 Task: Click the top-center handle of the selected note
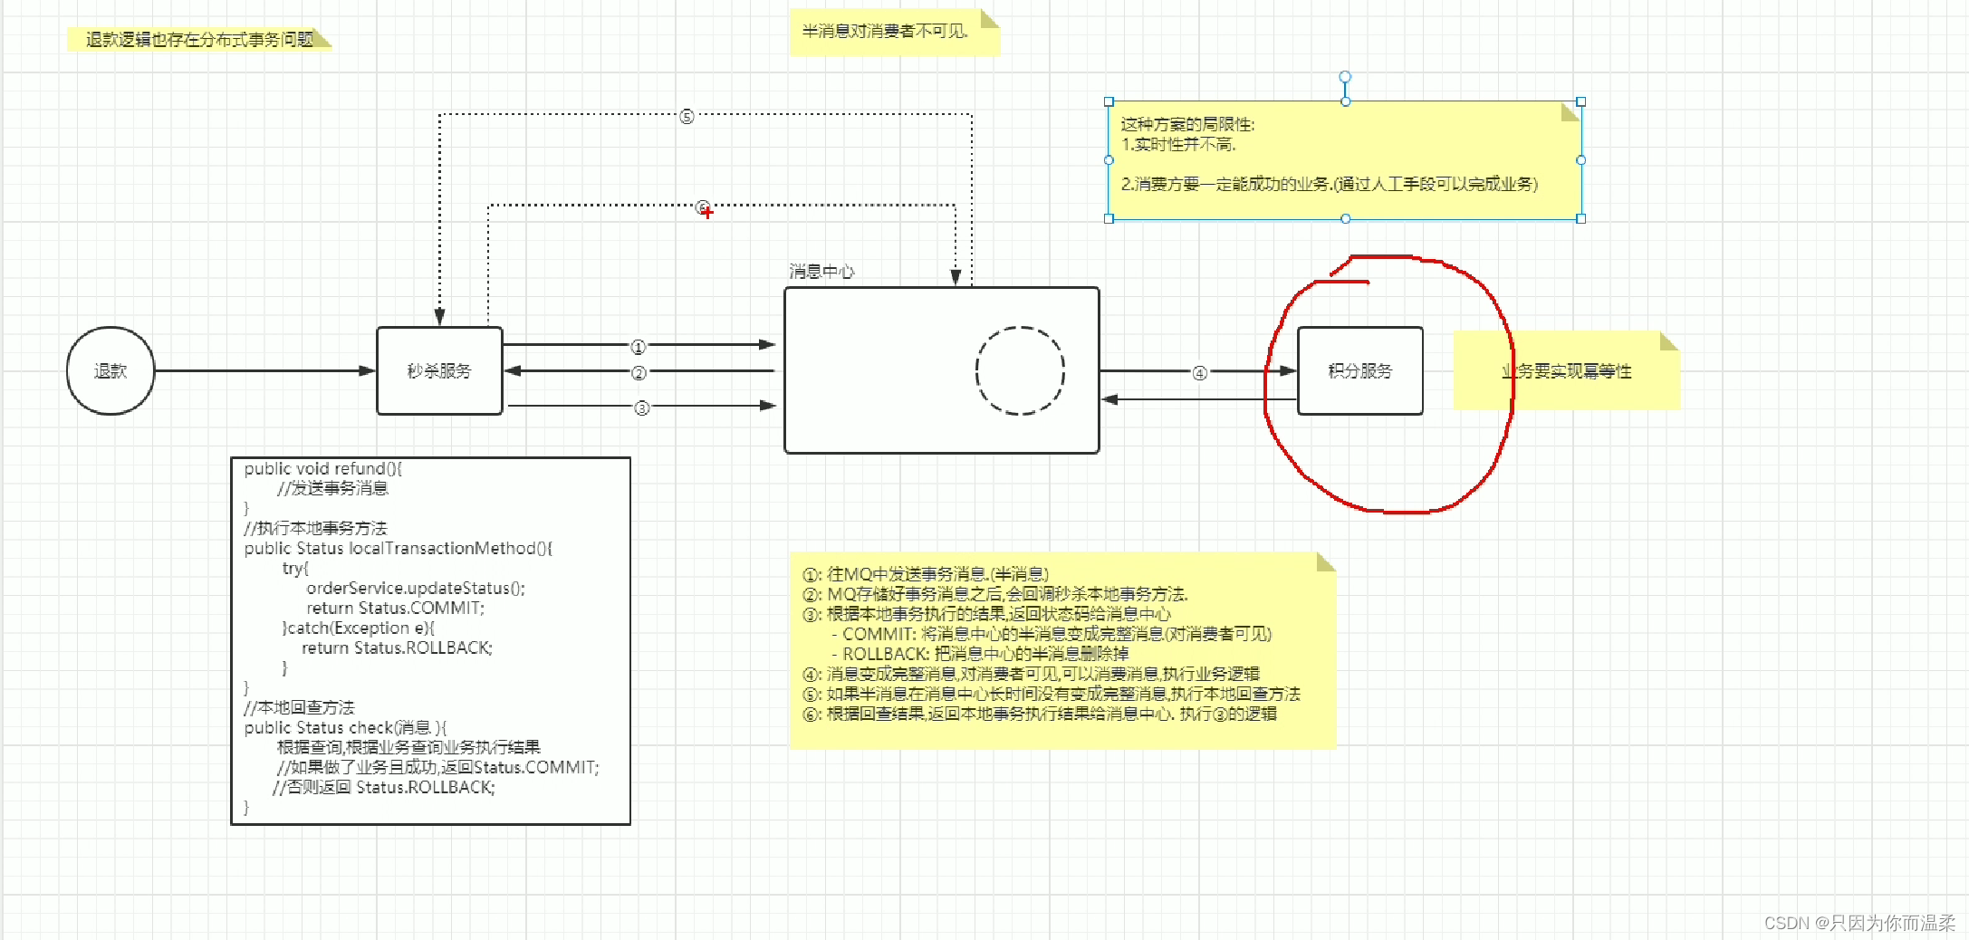coord(1345,102)
